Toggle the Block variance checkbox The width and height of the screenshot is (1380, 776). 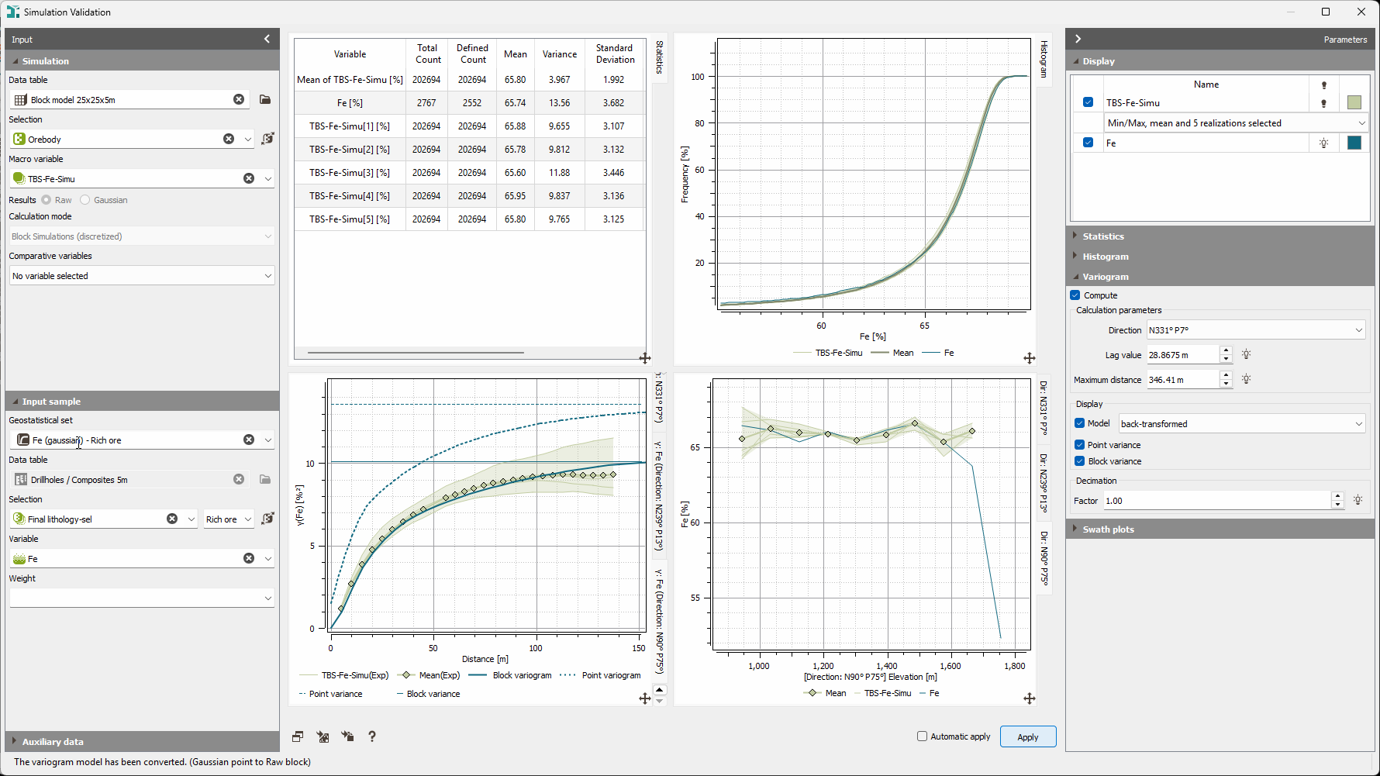point(1079,461)
